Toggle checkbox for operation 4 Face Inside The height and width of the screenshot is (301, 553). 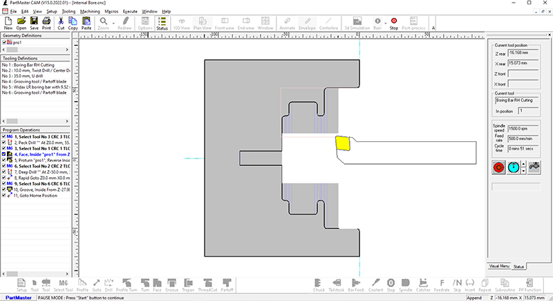click(5, 154)
